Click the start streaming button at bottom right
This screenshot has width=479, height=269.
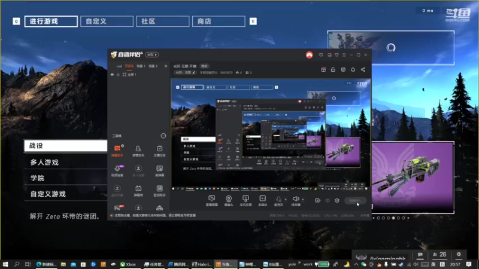coord(355,200)
